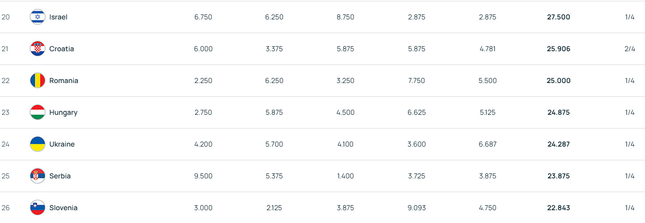The height and width of the screenshot is (223, 645).
Task: Click the Croatia flag icon
Action: (37, 49)
